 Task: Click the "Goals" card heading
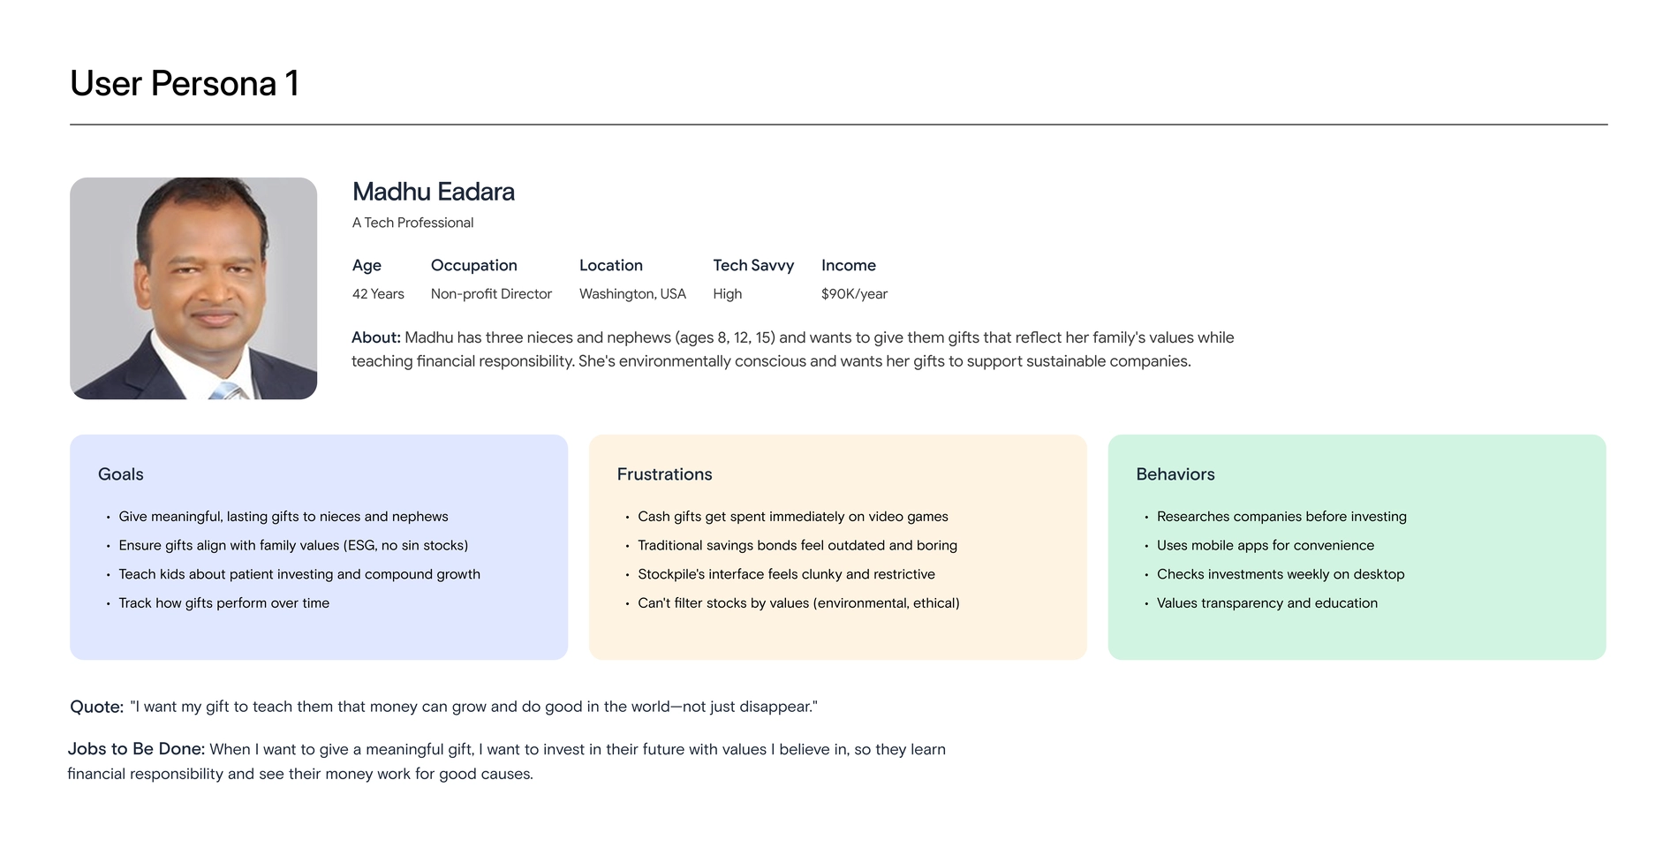click(x=121, y=474)
